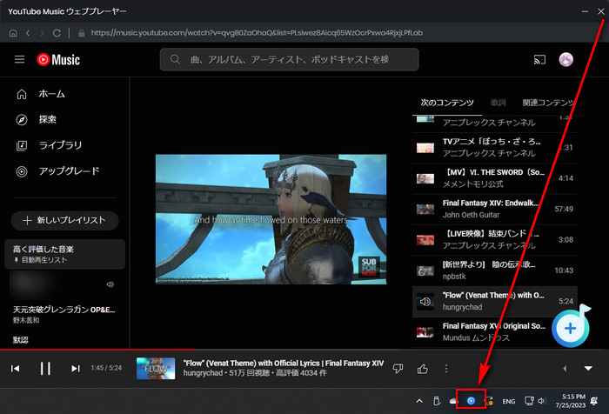This screenshot has width=609, height=414.
Task: Pause the current song
Action: tap(45, 369)
